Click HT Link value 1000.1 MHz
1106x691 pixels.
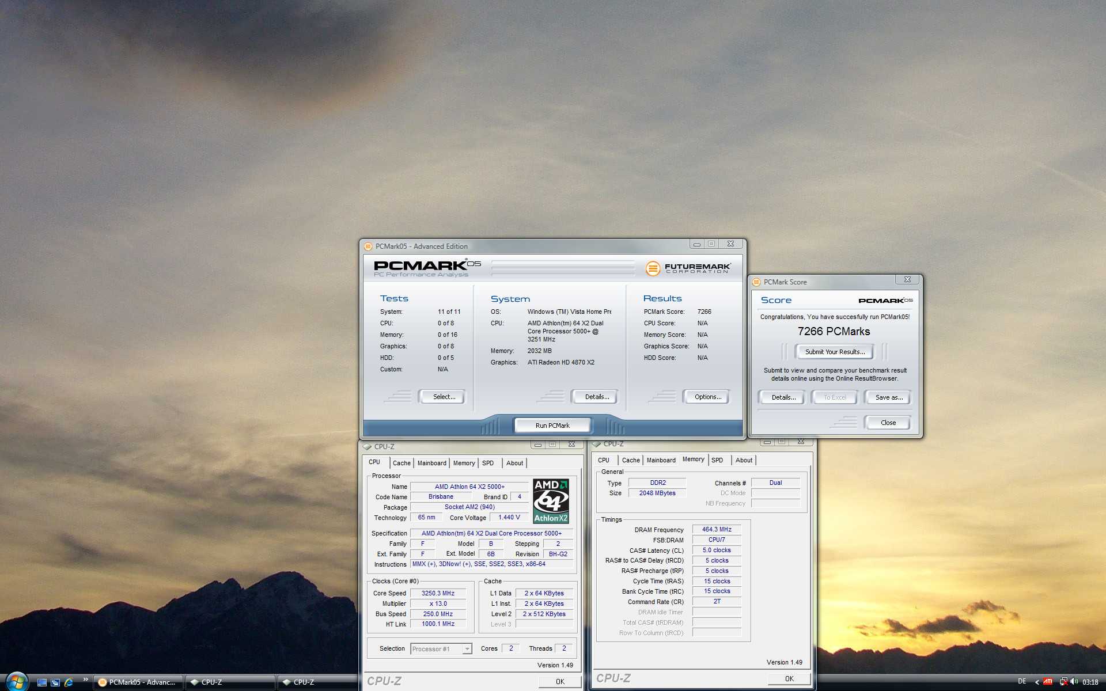pyautogui.click(x=438, y=624)
